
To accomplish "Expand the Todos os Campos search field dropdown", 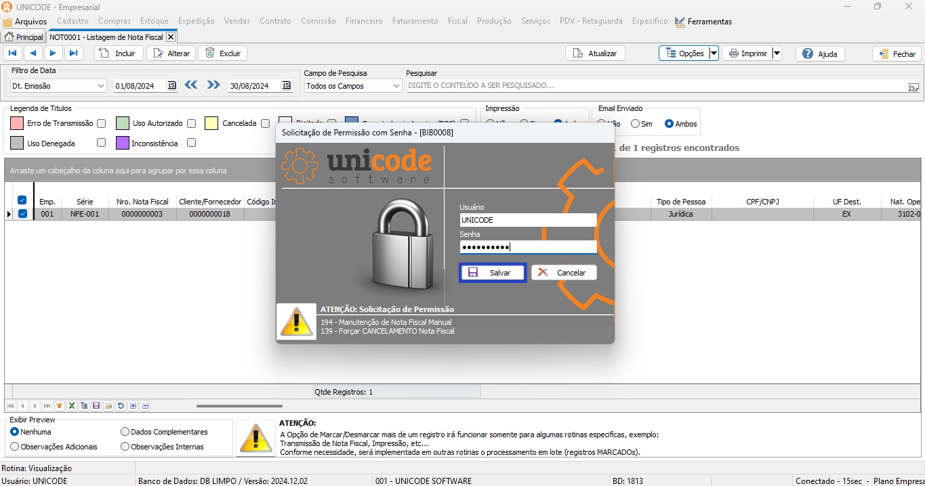I will point(396,86).
